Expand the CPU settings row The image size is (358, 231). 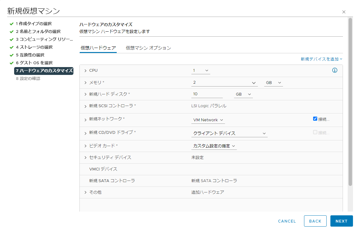[x=85, y=71]
